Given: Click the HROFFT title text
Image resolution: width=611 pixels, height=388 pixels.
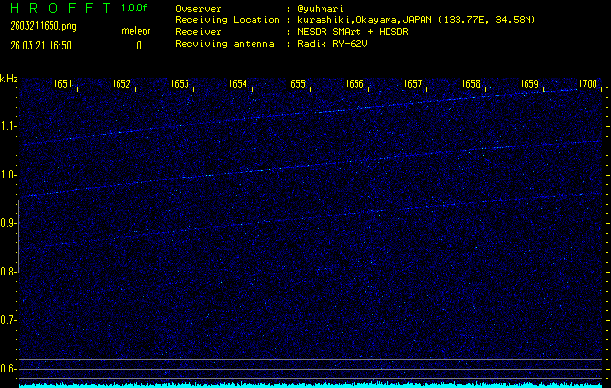Looking at the screenshot, I should pyautogui.click(x=56, y=8).
